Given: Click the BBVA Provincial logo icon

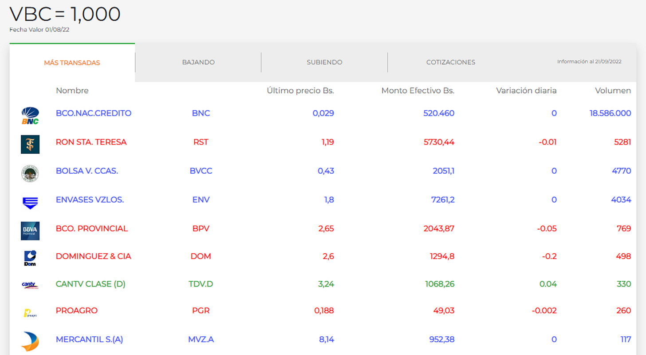Looking at the screenshot, I should pos(30,231).
